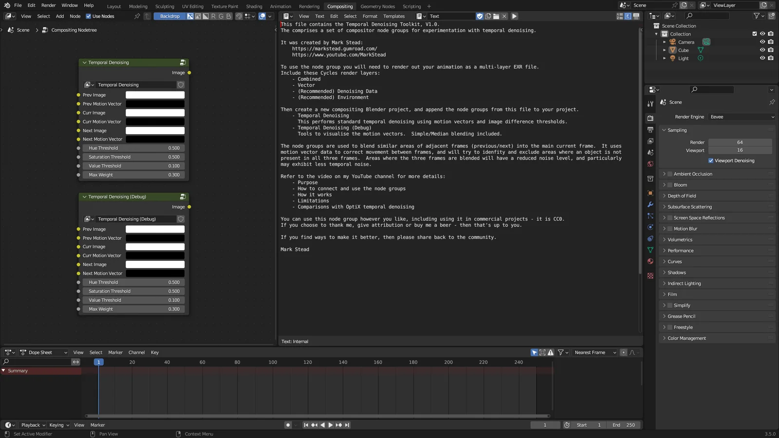Viewport: 779px width, 438px height.
Task: Click the Backdrop button
Action: 169,16
